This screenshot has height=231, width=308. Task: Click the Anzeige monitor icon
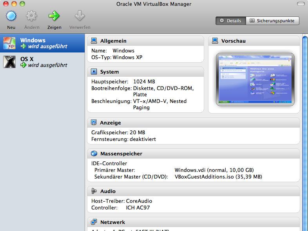[94, 123]
